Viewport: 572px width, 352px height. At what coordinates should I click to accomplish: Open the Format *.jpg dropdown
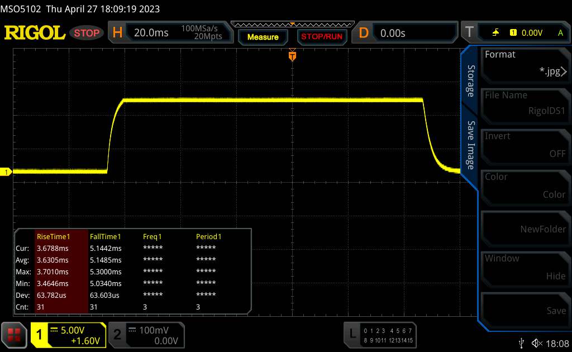pos(525,65)
